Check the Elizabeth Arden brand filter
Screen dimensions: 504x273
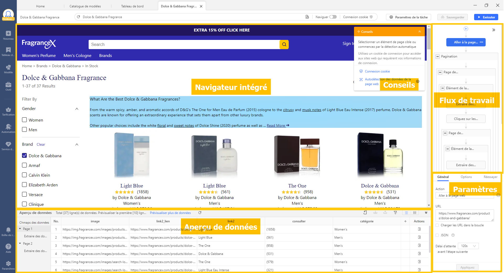(x=24, y=185)
